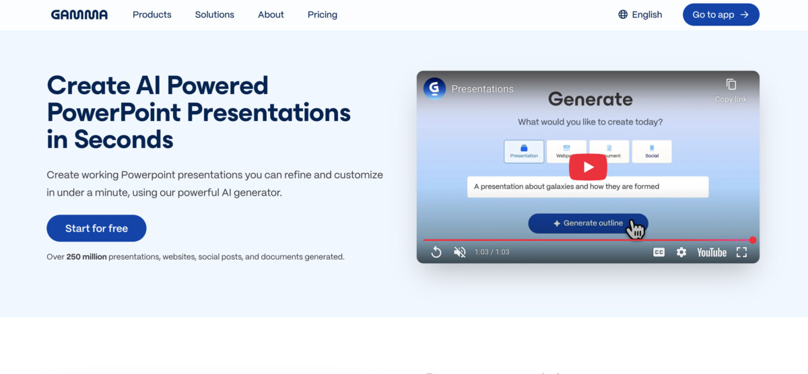
Task: Click the heading Create AI Powered PowerPoint Presentations
Action: [x=199, y=112]
